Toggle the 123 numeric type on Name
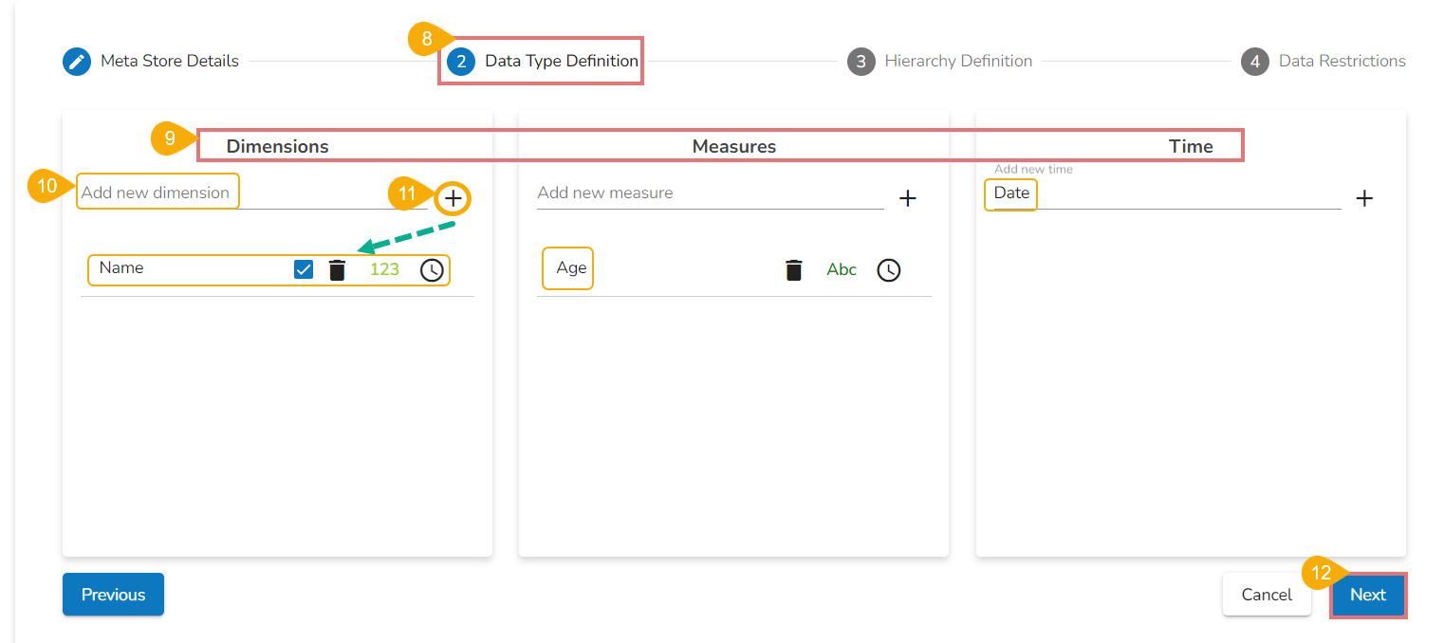This screenshot has height=643, width=1444. point(384,269)
